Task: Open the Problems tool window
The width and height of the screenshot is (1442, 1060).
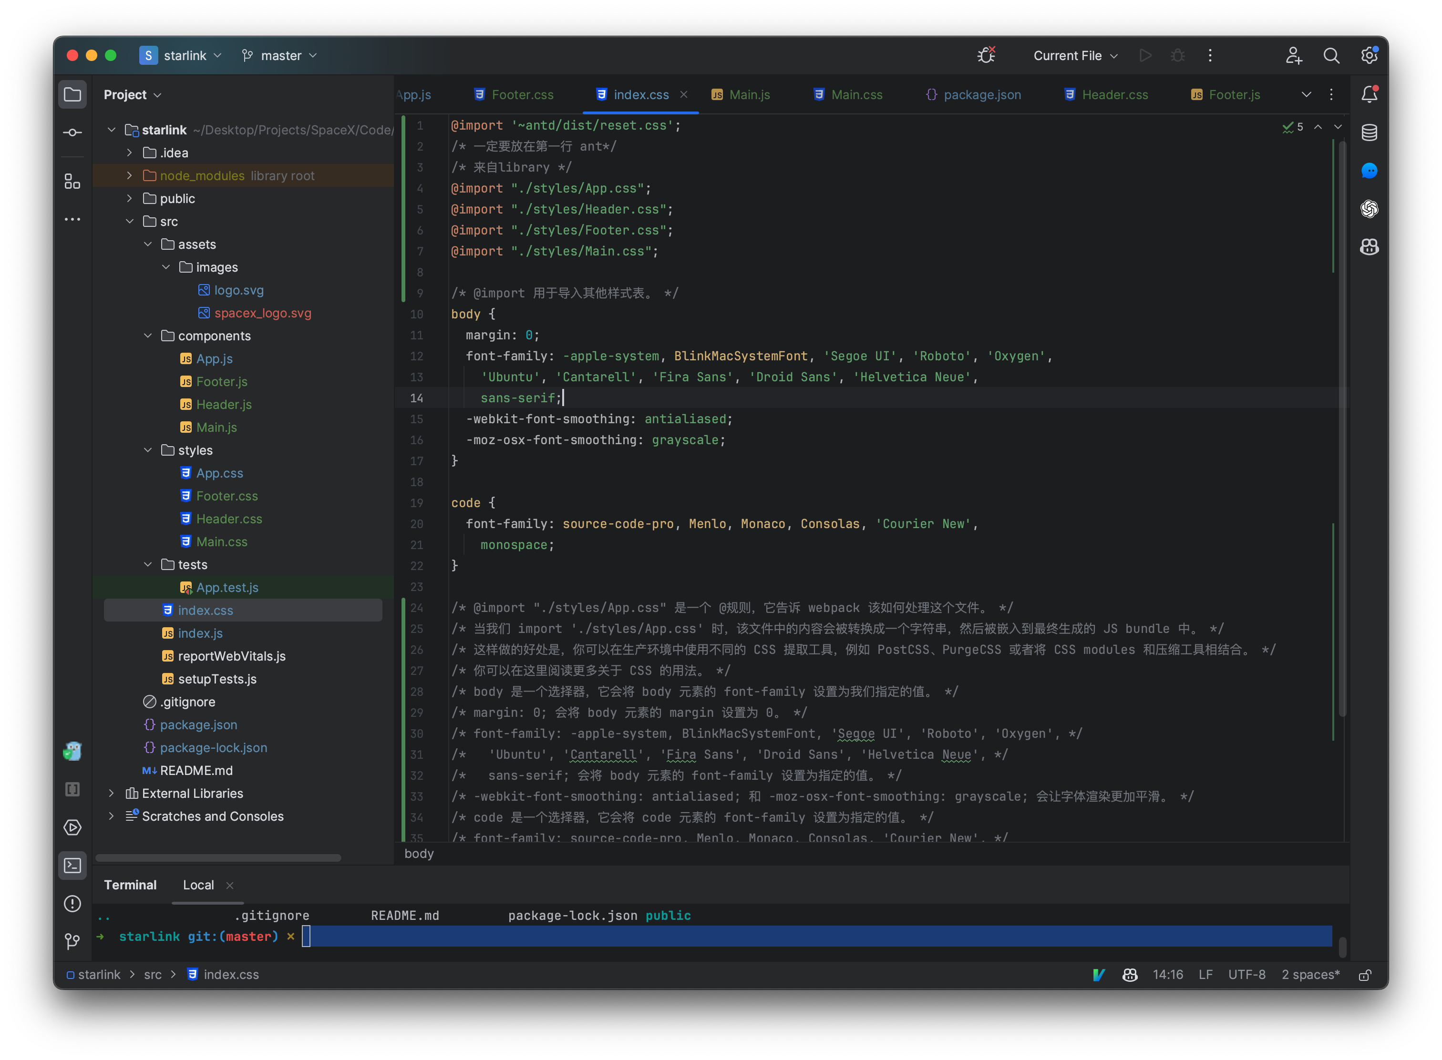Action: [x=72, y=904]
